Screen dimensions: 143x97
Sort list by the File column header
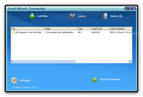pos(27,29)
